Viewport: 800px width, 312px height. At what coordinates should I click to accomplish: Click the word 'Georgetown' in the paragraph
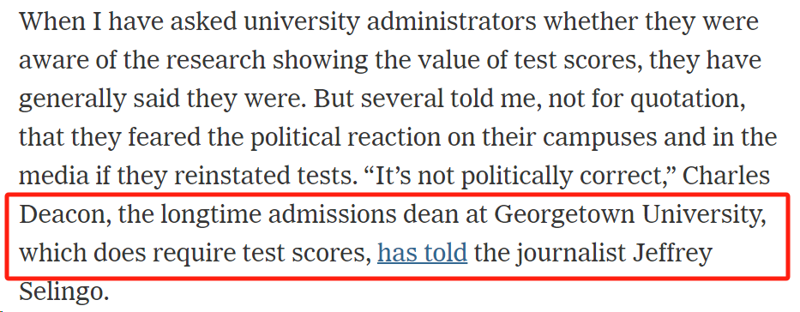(564, 216)
